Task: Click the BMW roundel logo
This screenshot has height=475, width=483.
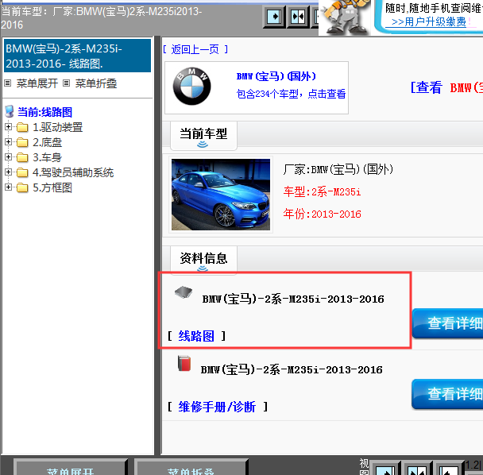Action: pos(192,87)
